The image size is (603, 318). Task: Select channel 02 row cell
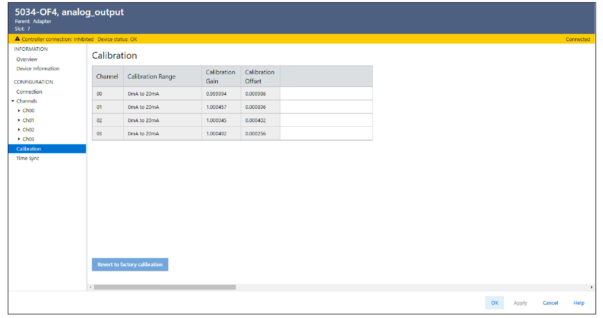tap(108, 120)
